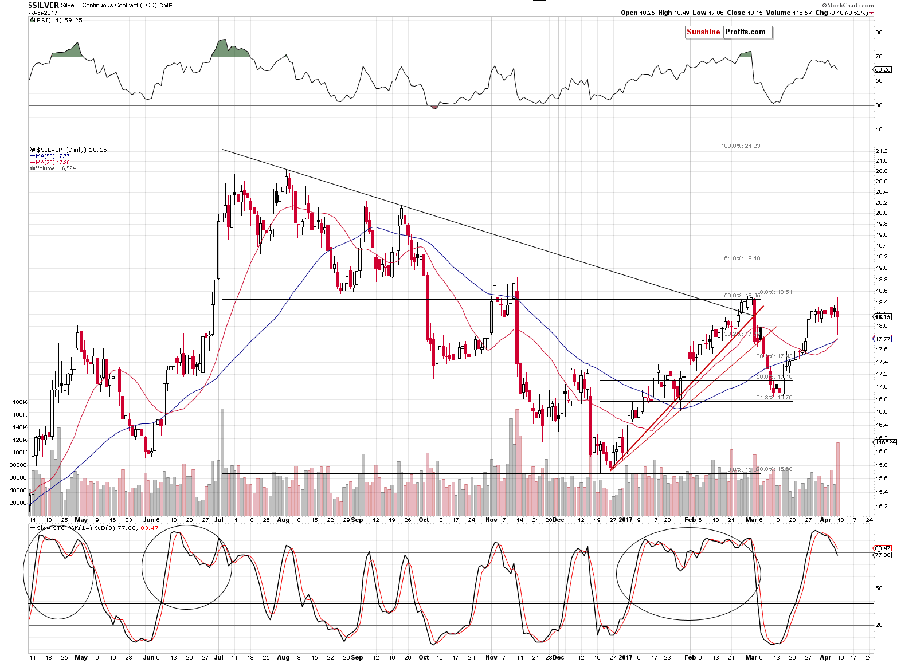Click the 61.8%: 16.76 retracement label
Viewport: 897px width, 663px height.
[774, 398]
